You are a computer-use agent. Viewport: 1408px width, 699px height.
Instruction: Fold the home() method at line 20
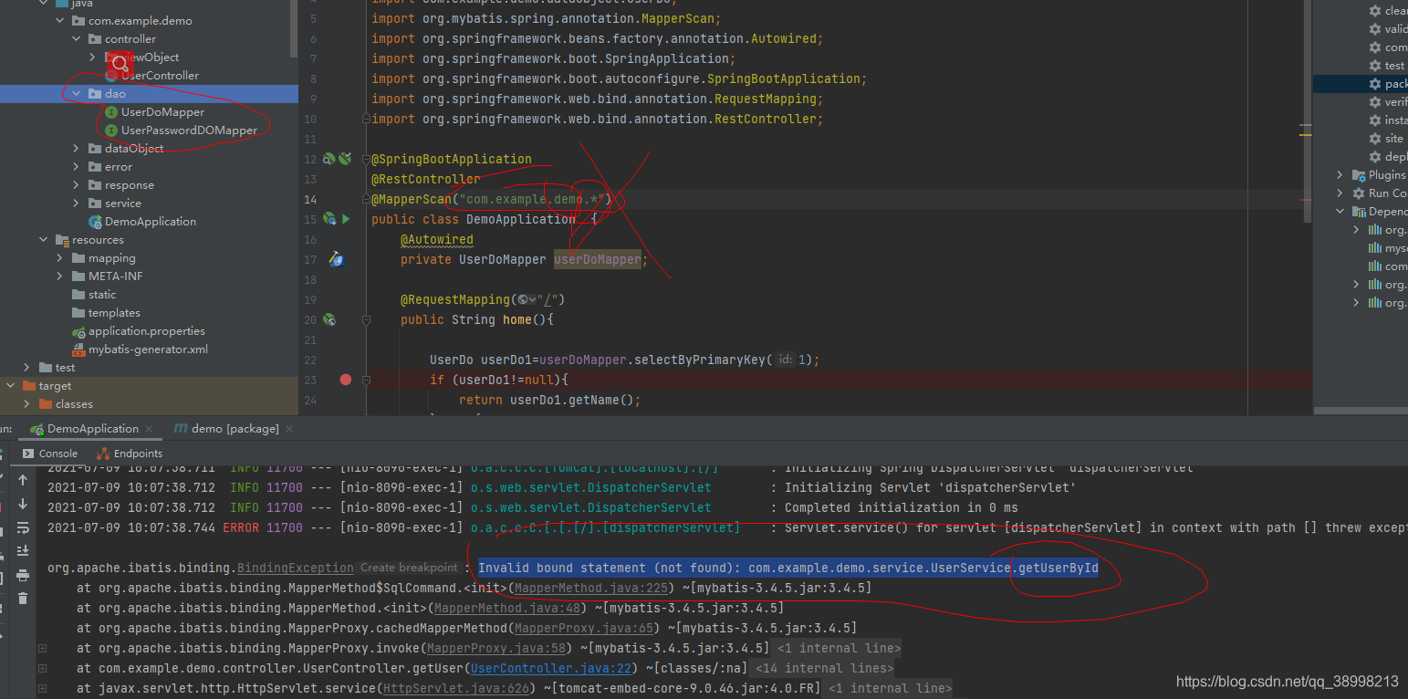tap(367, 319)
